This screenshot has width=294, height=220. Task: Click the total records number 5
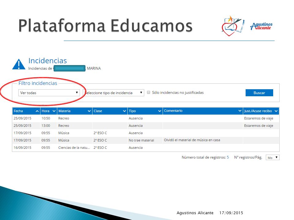[228, 157]
